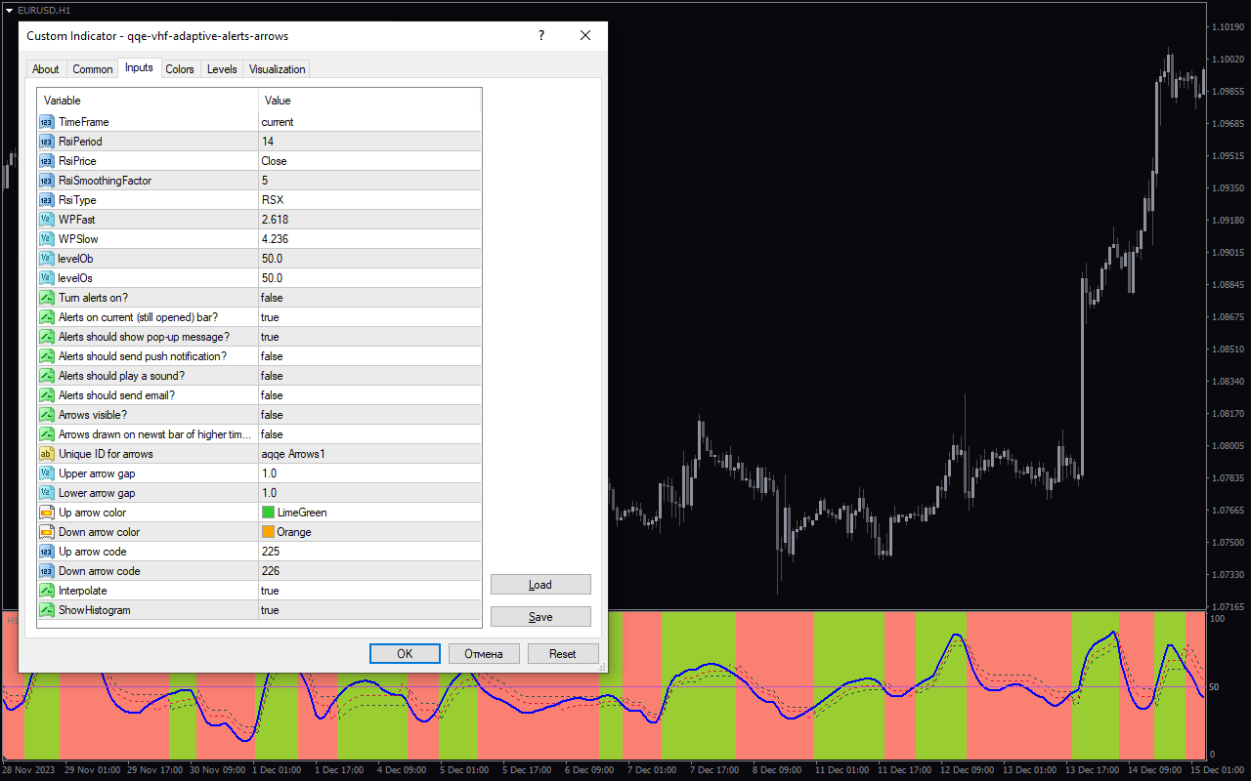Click the Load button
The image size is (1251, 781).
[x=540, y=585]
